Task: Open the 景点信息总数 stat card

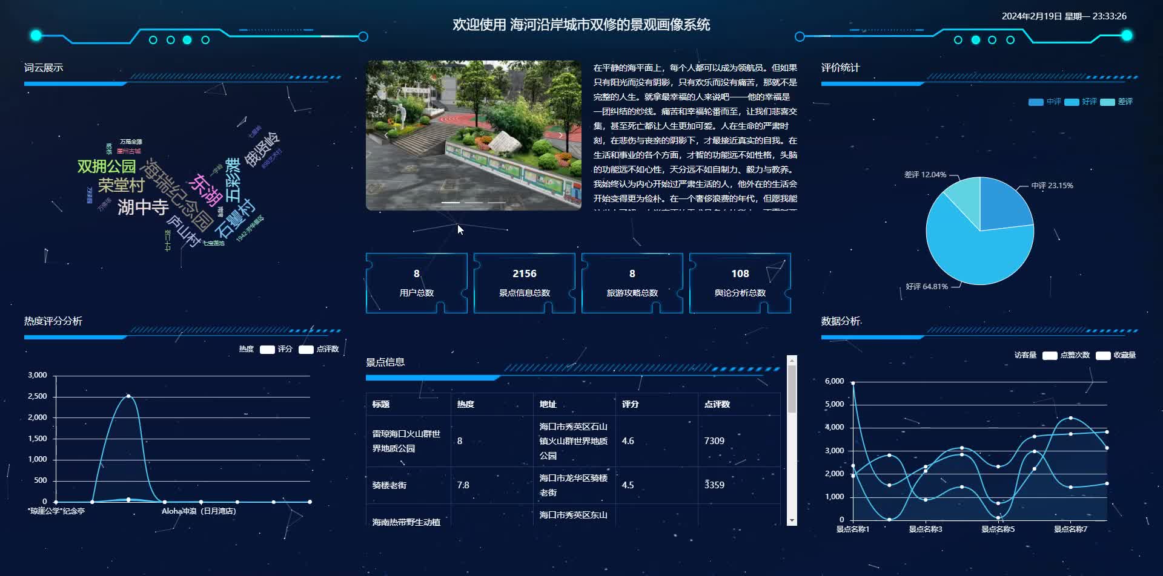Action: pyautogui.click(x=525, y=283)
